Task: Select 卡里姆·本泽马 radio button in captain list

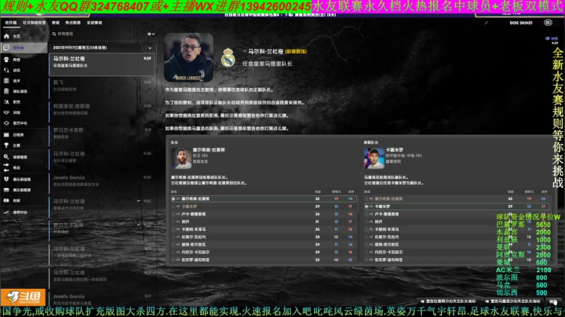Action: click(x=173, y=229)
